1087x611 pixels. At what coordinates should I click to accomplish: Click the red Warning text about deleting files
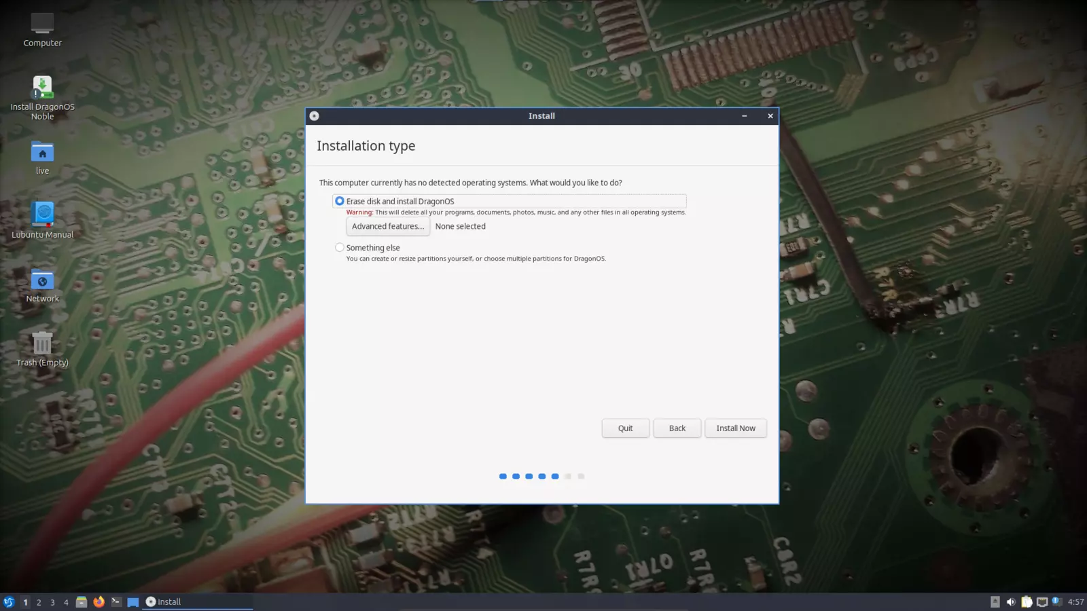pyautogui.click(x=516, y=212)
